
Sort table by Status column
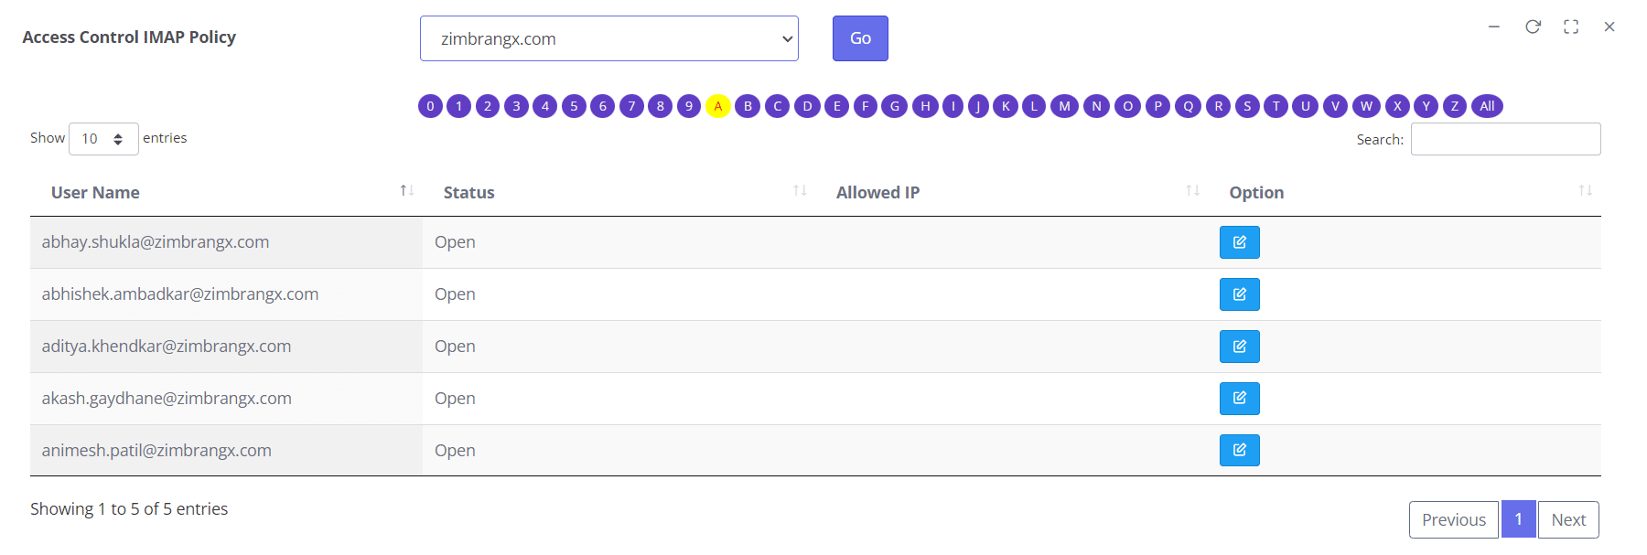click(x=619, y=192)
